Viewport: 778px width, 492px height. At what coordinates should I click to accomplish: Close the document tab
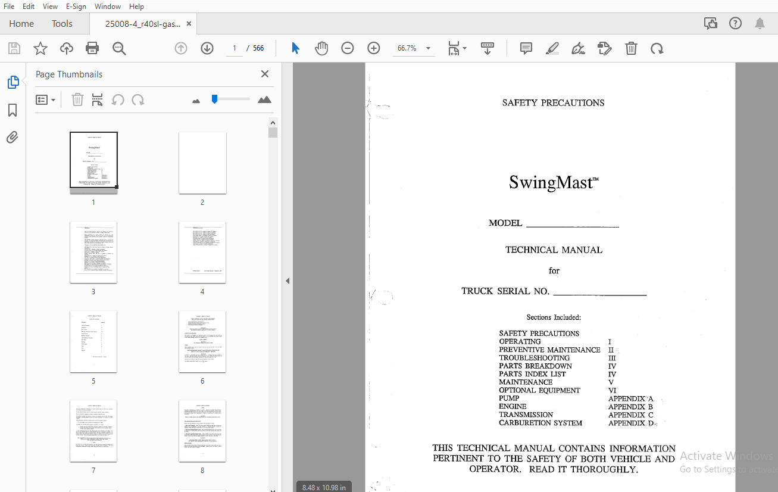(x=189, y=24)
